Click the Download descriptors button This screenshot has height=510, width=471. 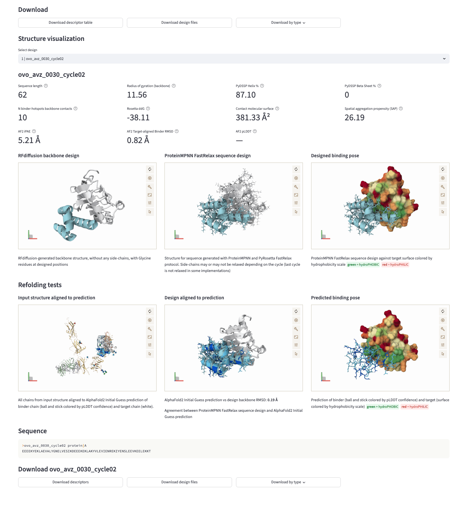71,482
